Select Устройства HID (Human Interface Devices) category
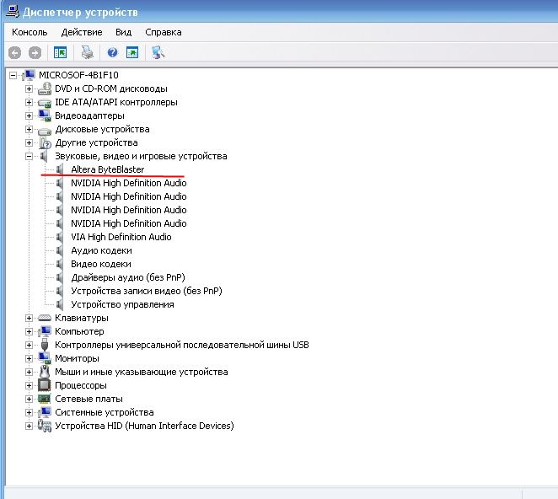558x499 pixels. pyautogui.click(x=143, y=426)
